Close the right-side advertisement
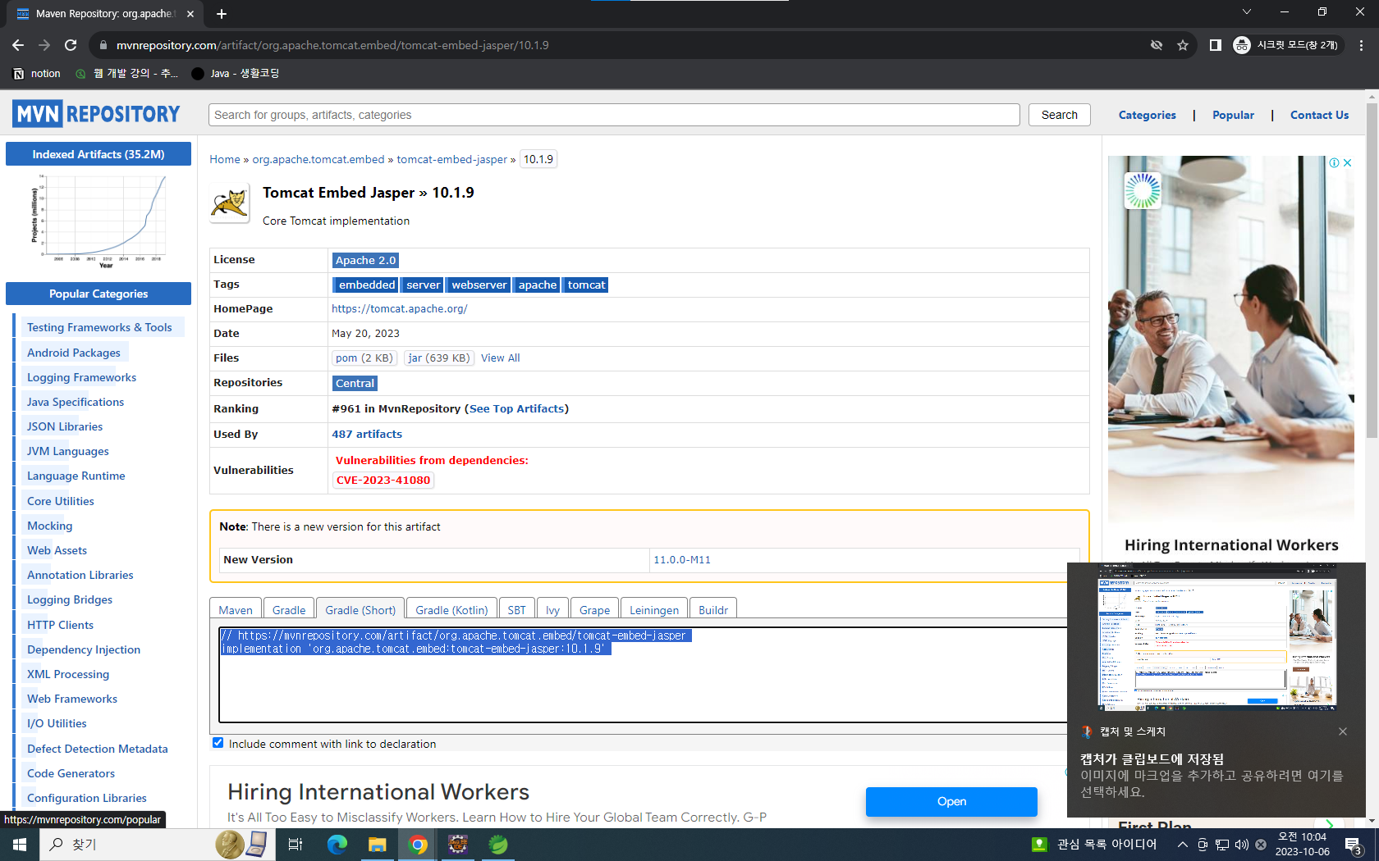The image size is (1379, 861). [1347, 163]
